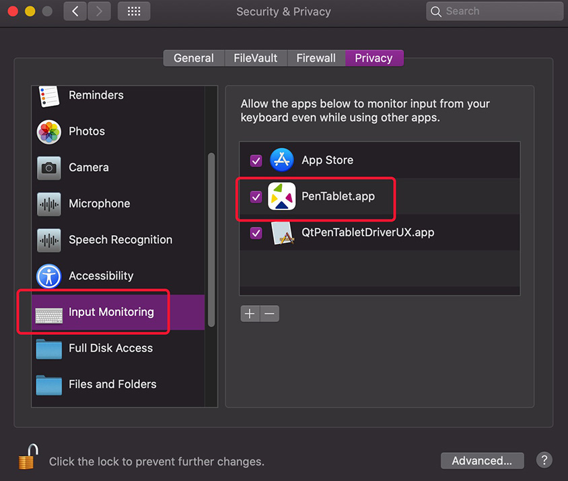This screenshot has height=481, width=568.
Task: Click the PenTablet.app name text
Action: 339,196
